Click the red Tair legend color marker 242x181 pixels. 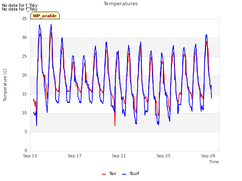(104, 174)
